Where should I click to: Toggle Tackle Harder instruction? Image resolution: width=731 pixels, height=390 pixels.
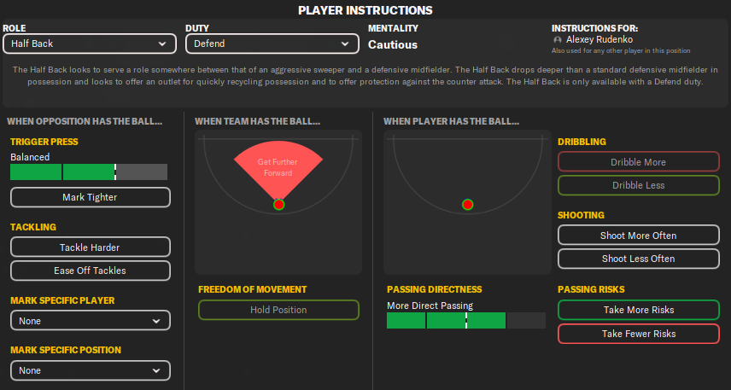pos(91,247)
